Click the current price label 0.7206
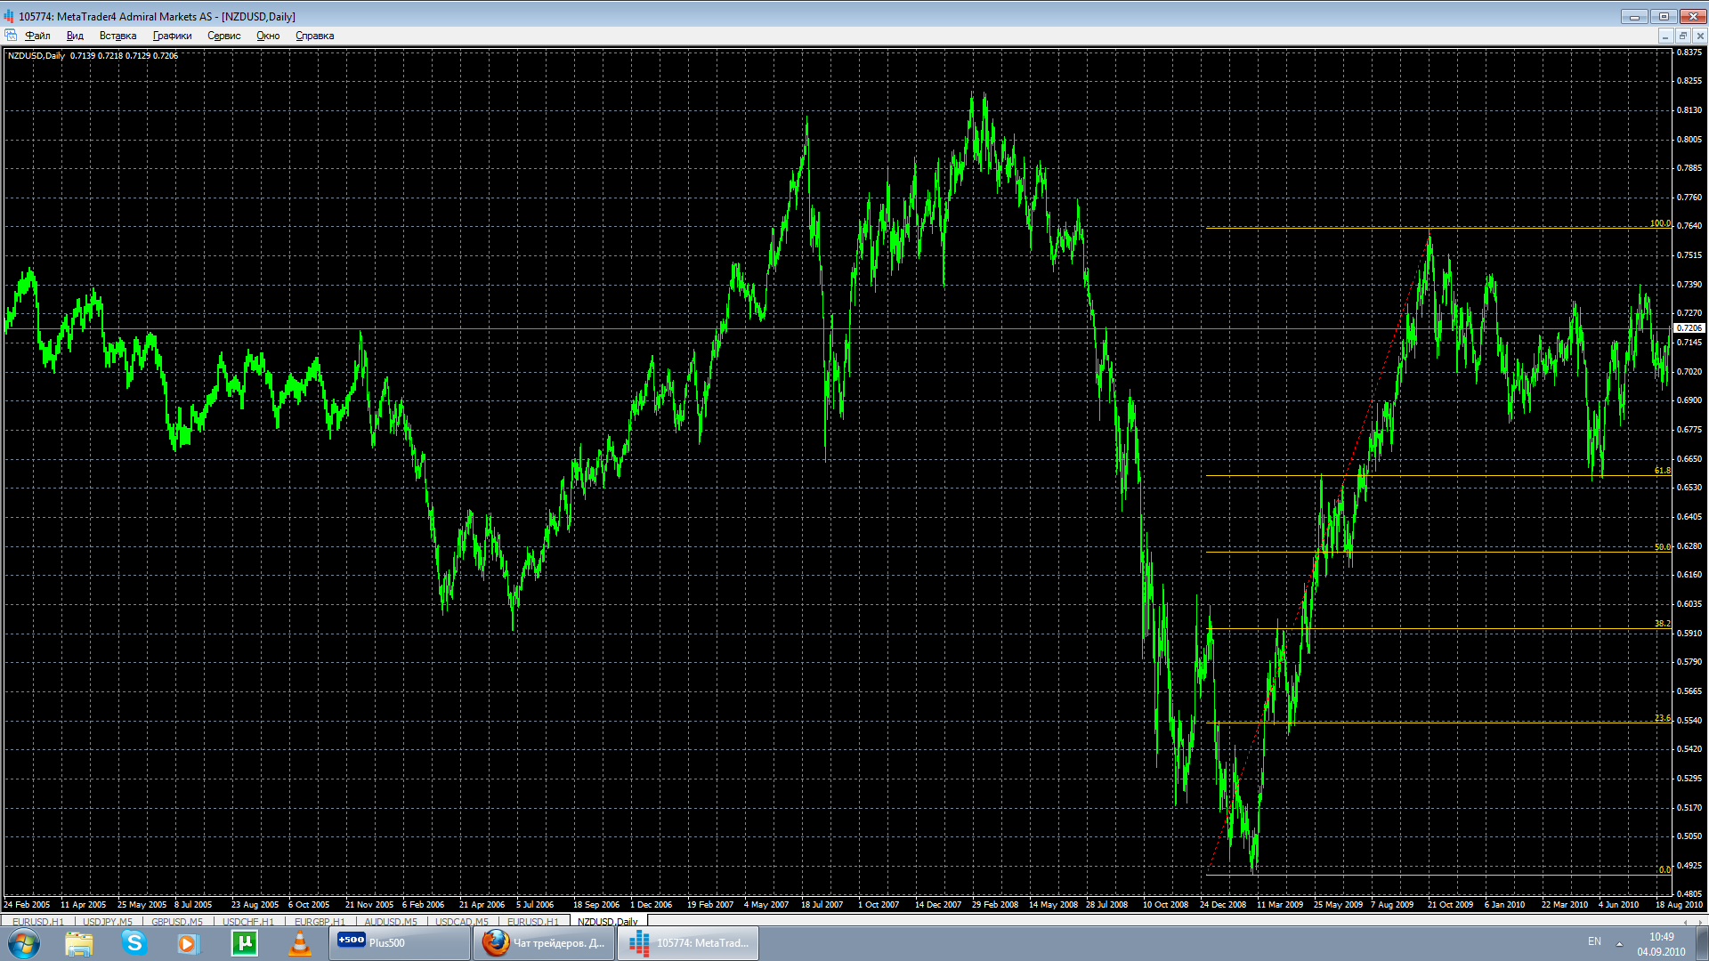The width and height of the screenshot is (1709, 961). pos(1689,328)
